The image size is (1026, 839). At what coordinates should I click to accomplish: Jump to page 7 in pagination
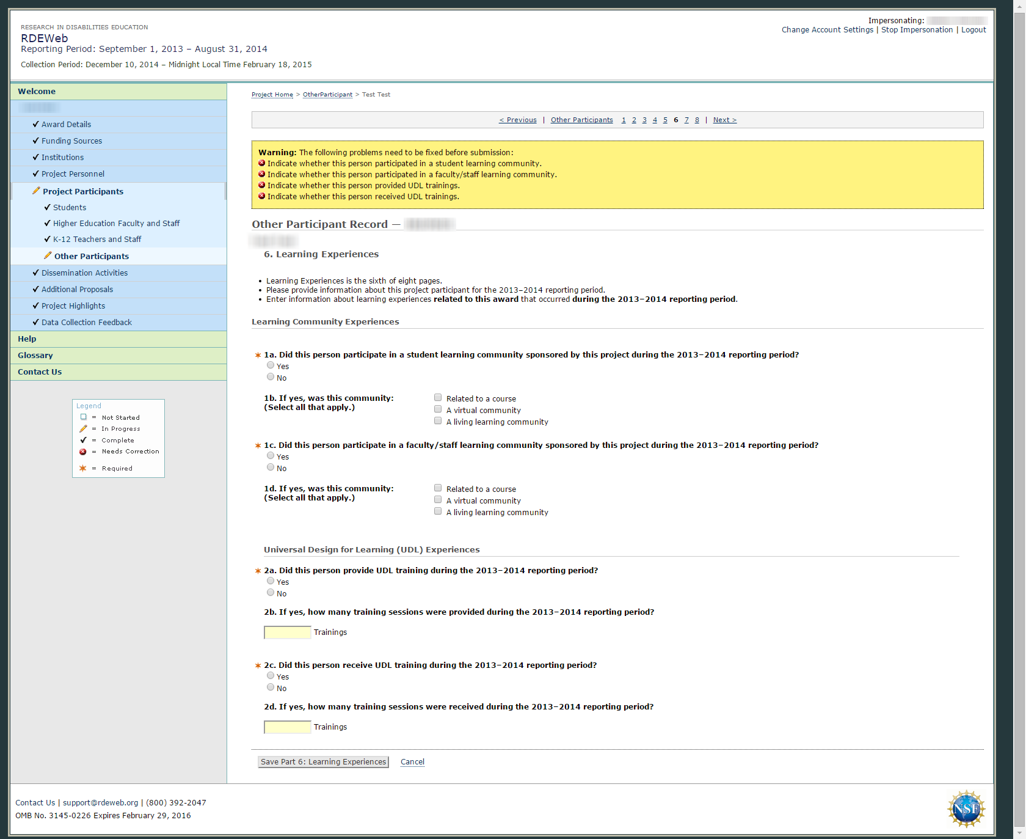686,120
